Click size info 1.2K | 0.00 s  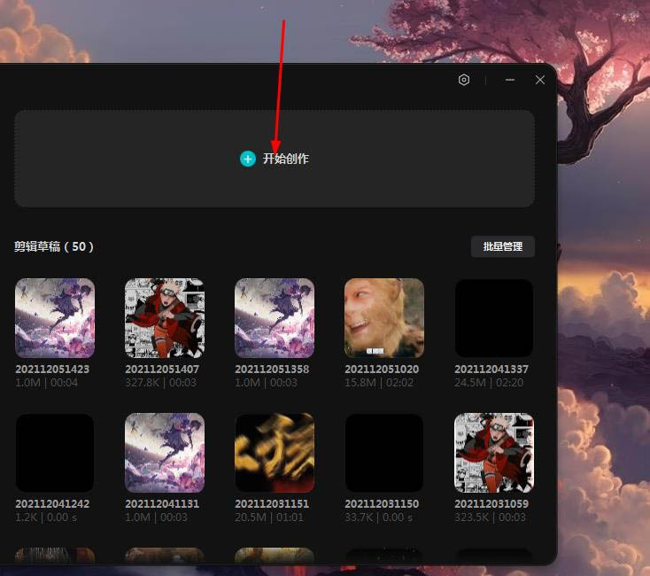pos(46,518)
